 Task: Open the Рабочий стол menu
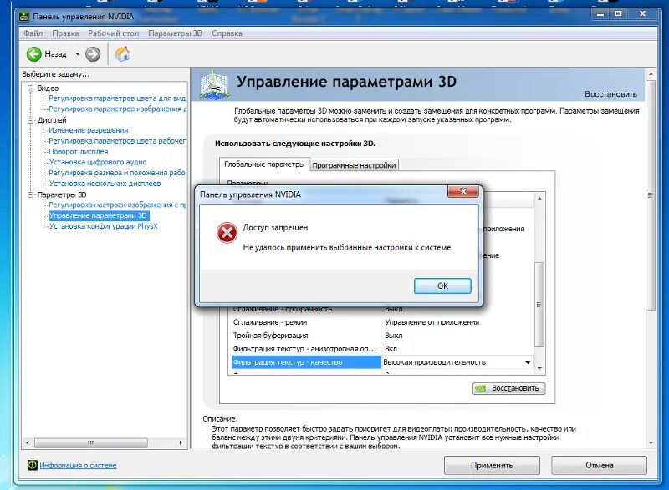(x=114, y=33)
